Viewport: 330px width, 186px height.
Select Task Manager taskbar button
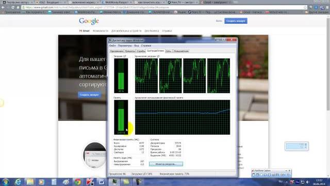click(114, 182)
